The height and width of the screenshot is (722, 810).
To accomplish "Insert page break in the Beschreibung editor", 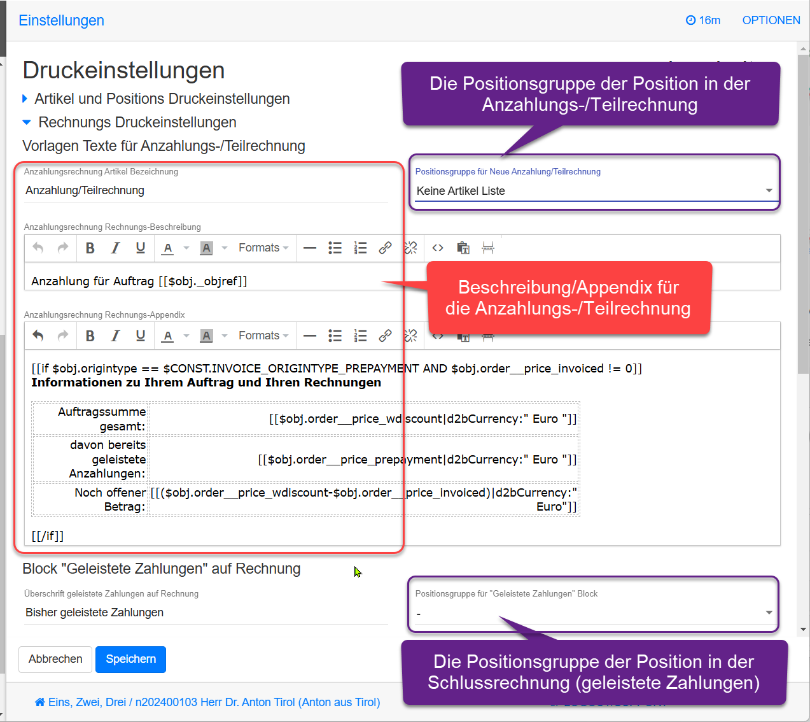I will 488,248.
